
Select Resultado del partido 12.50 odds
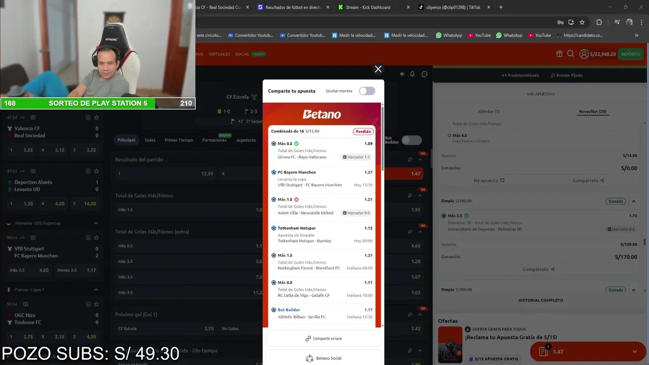(x=165, y=173)
